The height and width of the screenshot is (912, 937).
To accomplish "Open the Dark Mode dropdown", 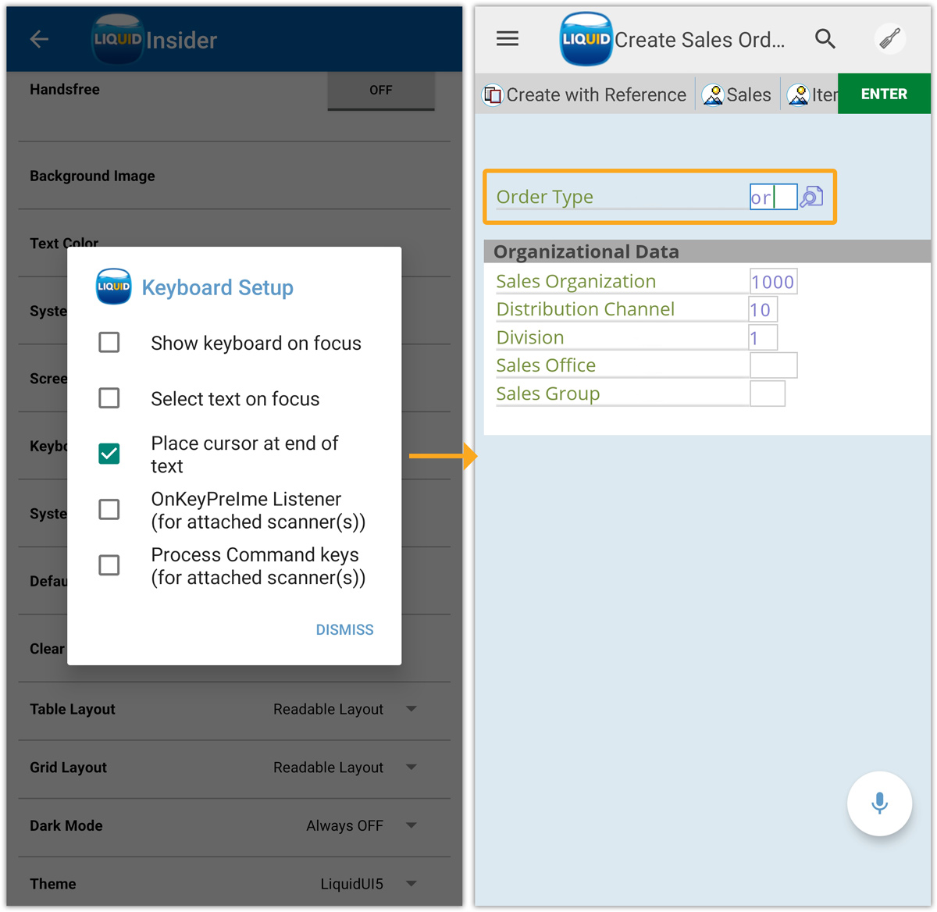I will click(411, 825).
